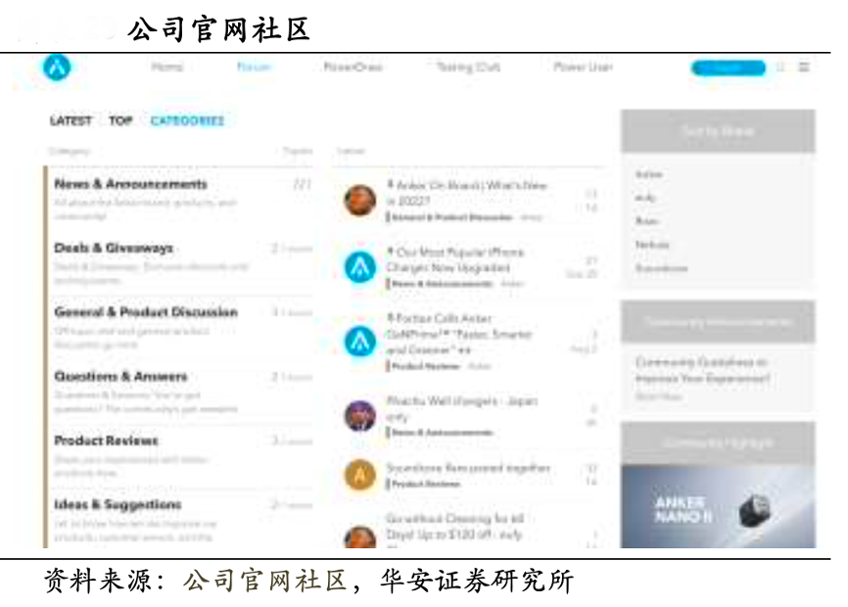
Task: Click the Anker Nano II banner image
Action: coord(717,506)
